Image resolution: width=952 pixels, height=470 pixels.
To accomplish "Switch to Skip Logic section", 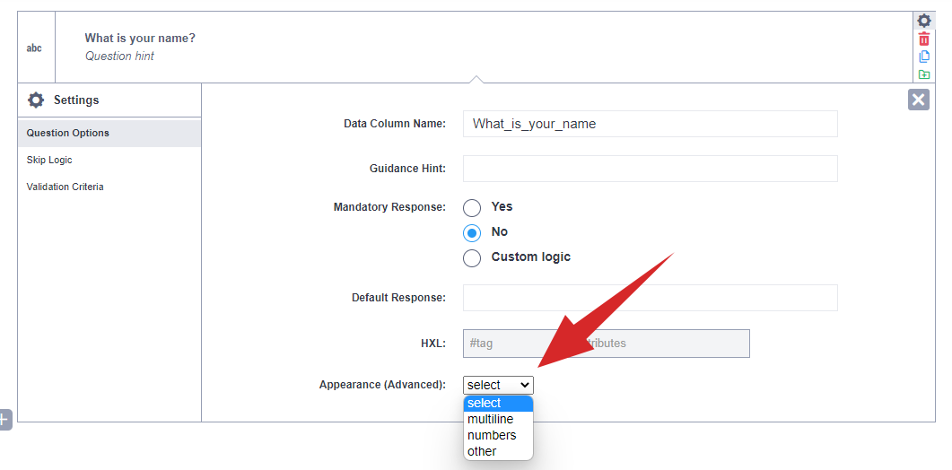I will [49, 160].
